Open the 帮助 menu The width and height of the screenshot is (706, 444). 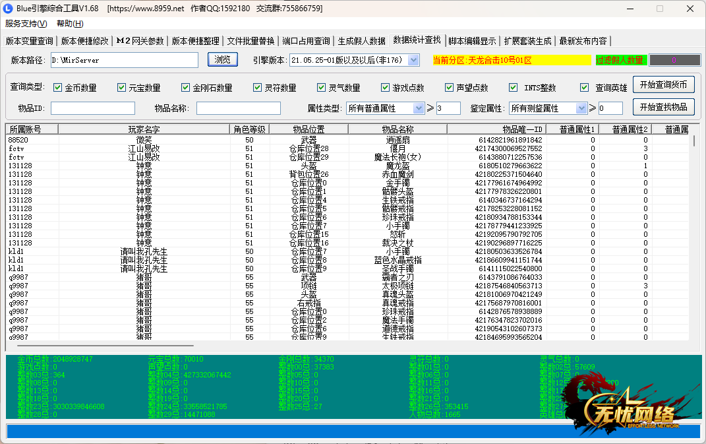pyautogui.click(x=70, y=24)
